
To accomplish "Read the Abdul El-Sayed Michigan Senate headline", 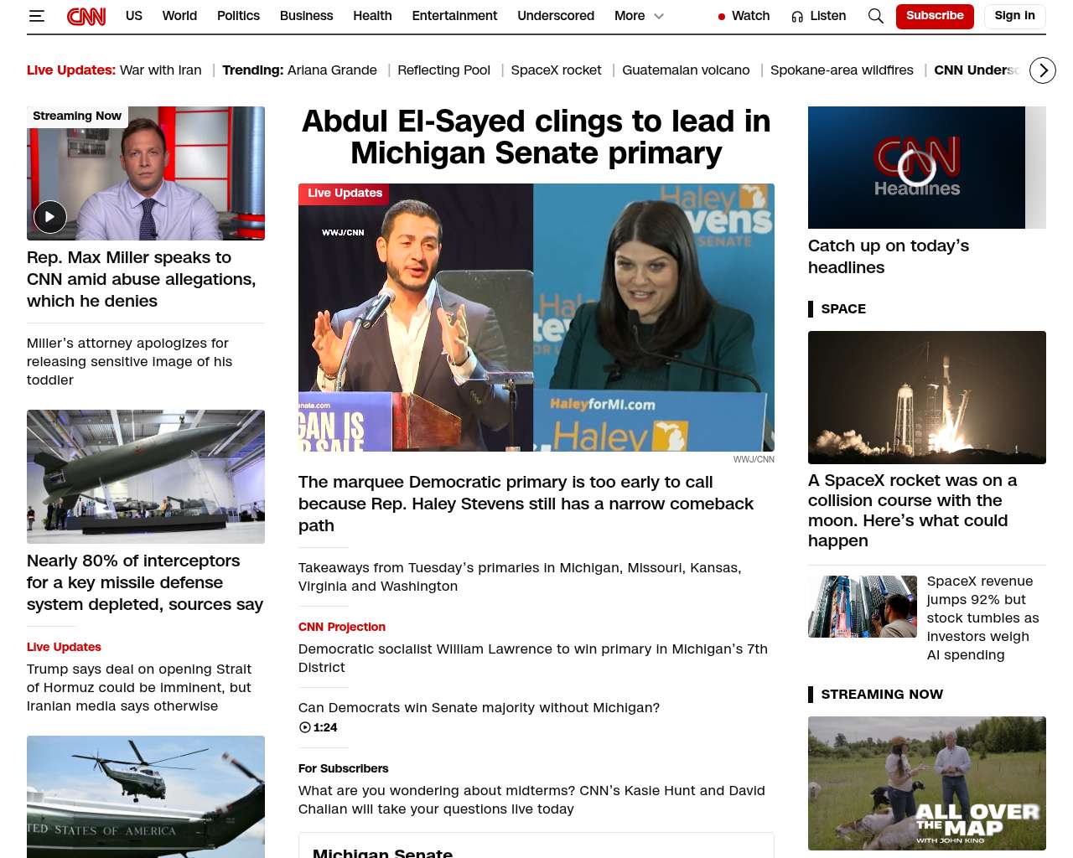I will pyautogui.click(x=536, y=137).
